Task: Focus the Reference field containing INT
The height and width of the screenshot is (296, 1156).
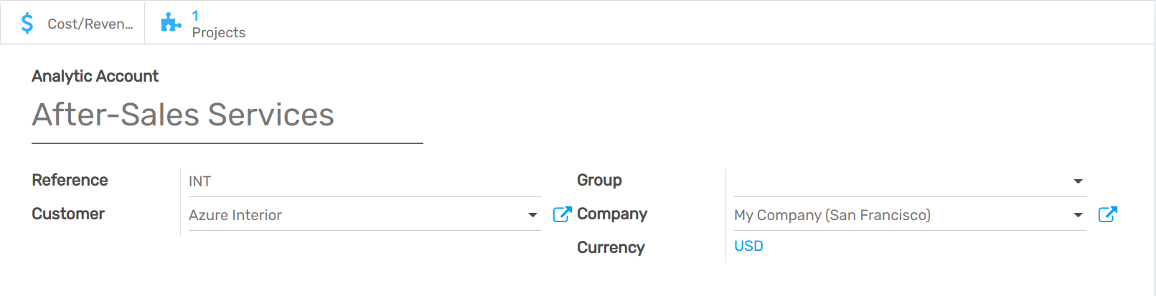Action: tap(364, 181)
